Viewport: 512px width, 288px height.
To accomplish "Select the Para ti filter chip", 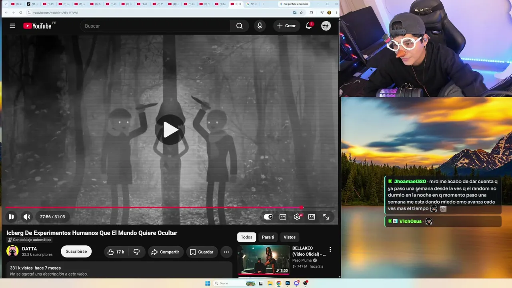I will (x=268, y=237).
